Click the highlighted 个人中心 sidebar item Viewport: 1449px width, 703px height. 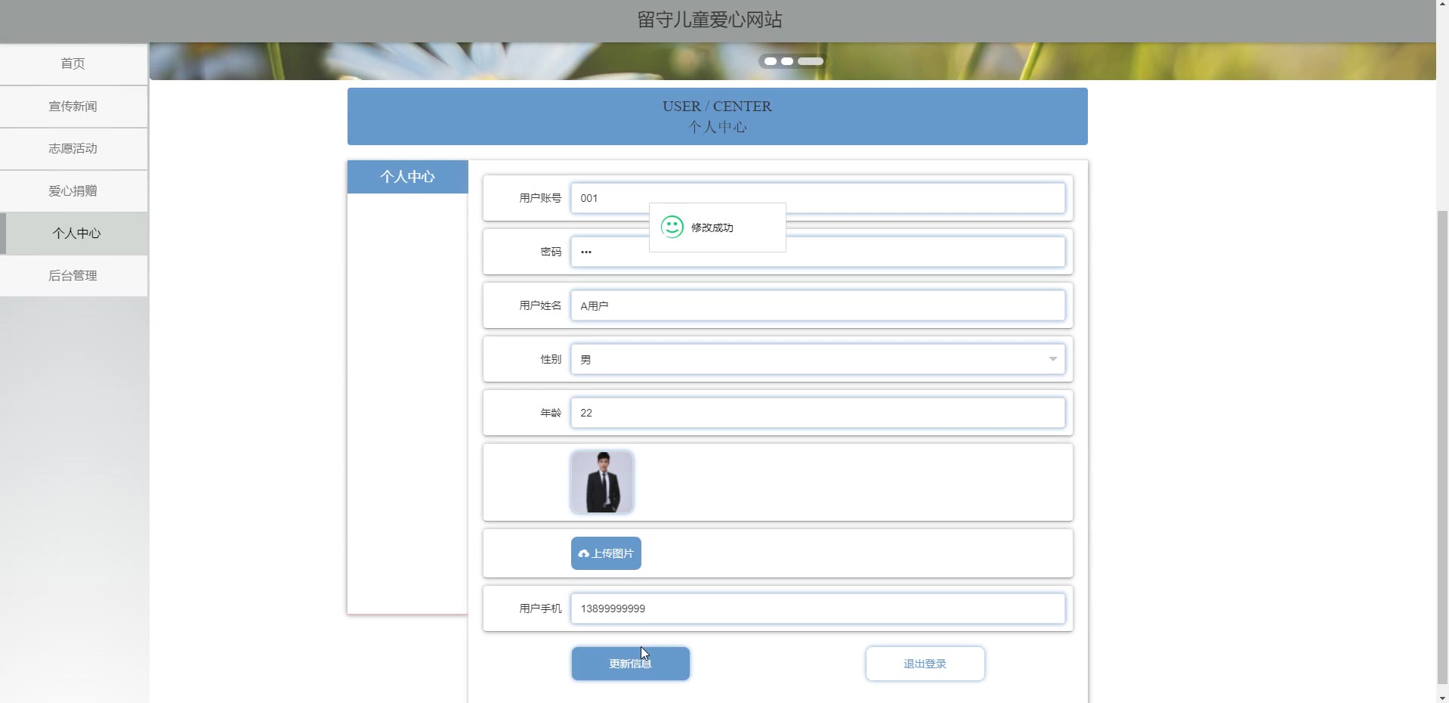click(73, 233)
